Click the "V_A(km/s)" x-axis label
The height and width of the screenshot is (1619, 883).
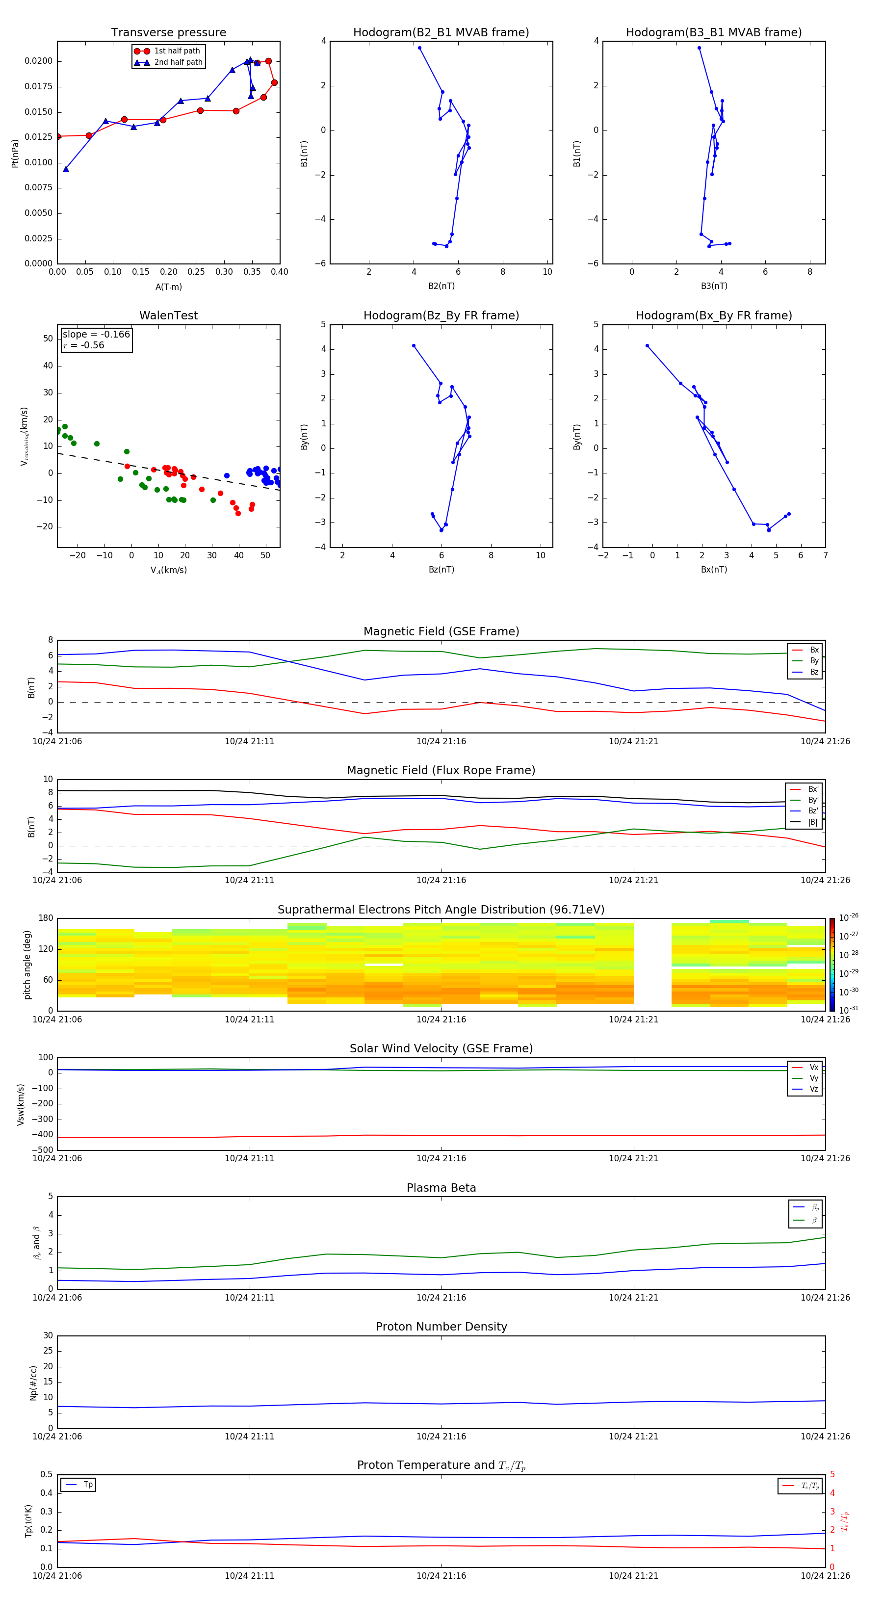pyautogui.click(x=168, y=570)
